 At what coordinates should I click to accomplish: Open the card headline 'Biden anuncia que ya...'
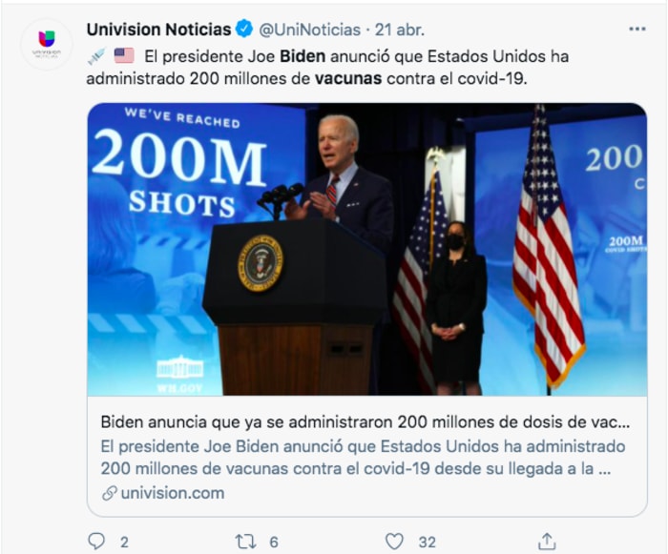pos(366,421)
